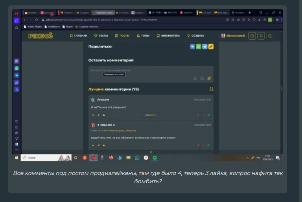The image size is (302, 202).
Task: Reload the page in Opera toolbar
Action: [37, 20]
